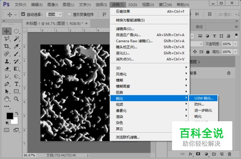
Task: Select the Horizontal Type tool
Action: (x=16, y=84)
